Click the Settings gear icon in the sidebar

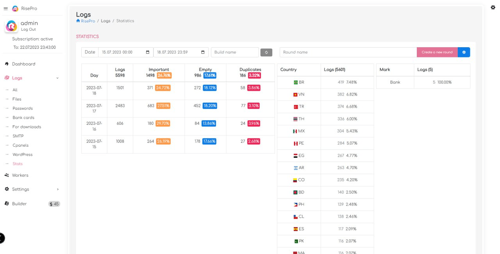[x=7, y=189]
